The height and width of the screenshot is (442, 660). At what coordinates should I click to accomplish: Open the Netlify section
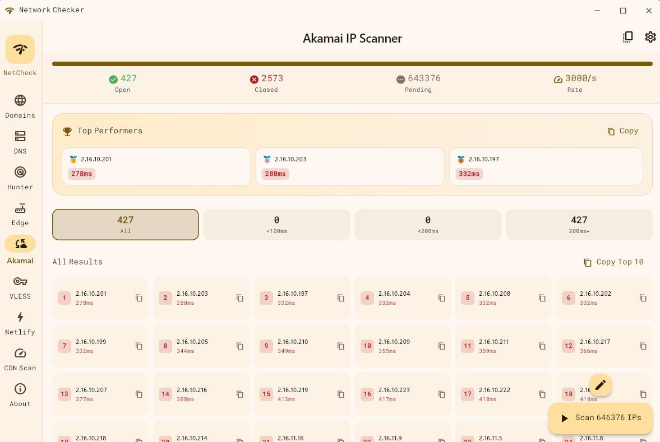point(20,323)
